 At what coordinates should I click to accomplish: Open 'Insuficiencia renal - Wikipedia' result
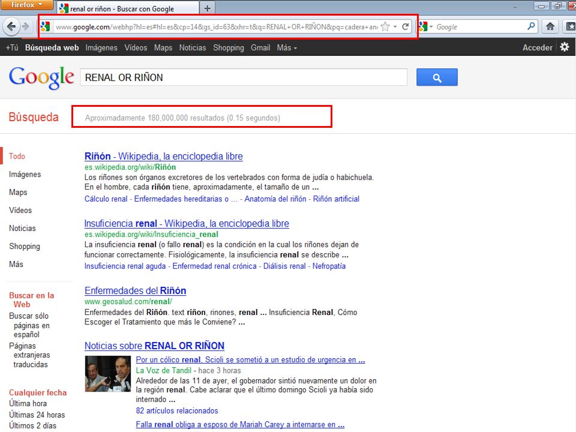[x=187, y=223]
